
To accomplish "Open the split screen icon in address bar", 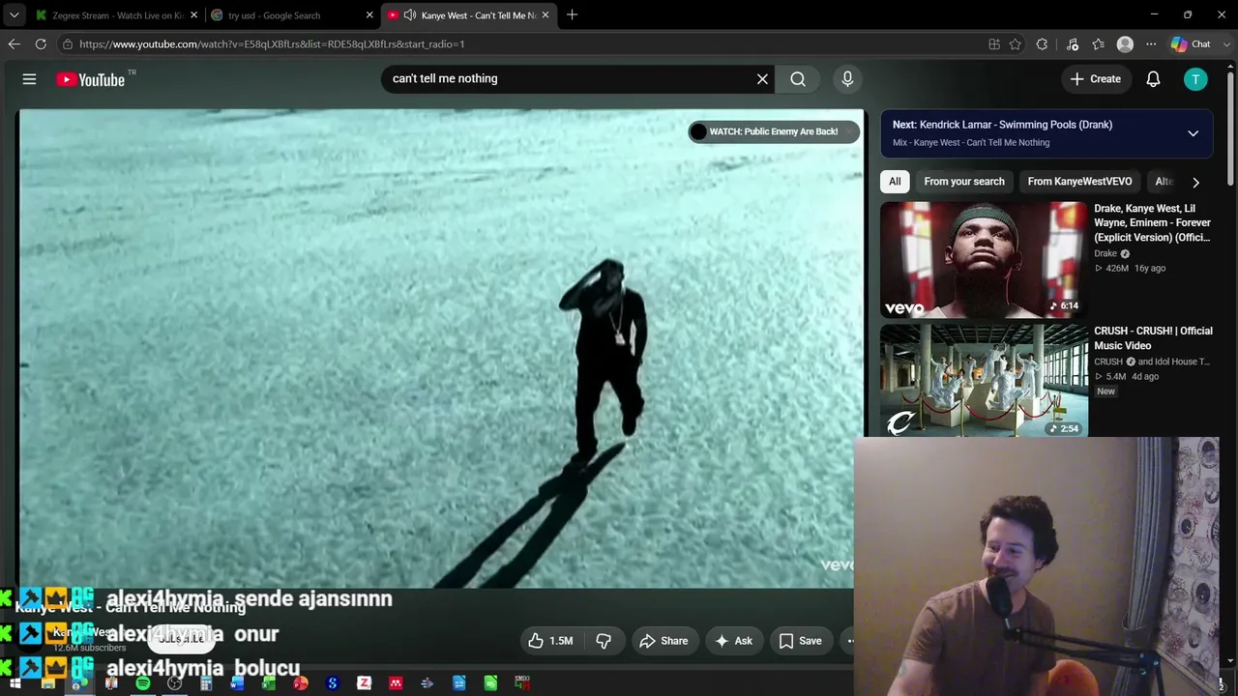I will [x=994, y=43].
